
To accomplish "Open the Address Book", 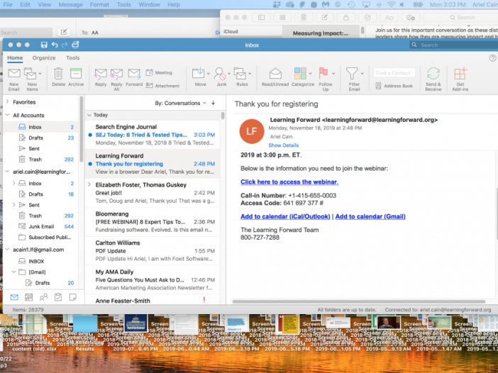I will coord(394,86).
